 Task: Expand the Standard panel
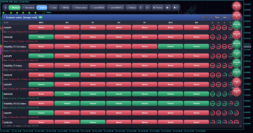pyautogui.click(x=28, y=8)
